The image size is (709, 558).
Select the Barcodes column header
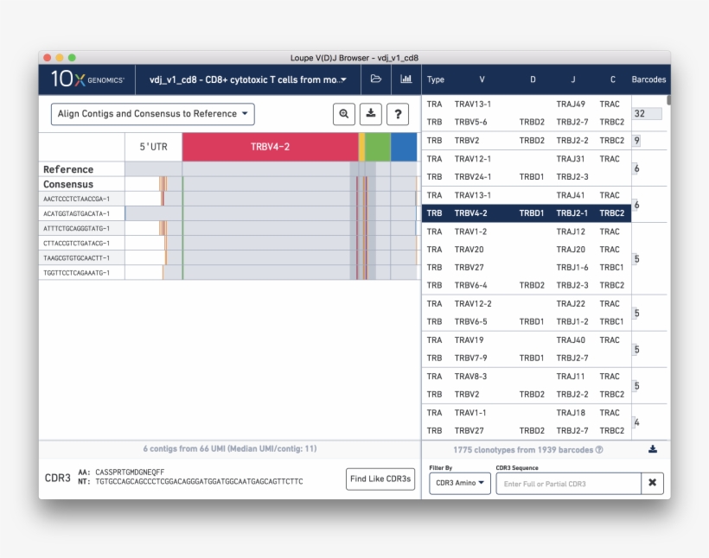648,79
